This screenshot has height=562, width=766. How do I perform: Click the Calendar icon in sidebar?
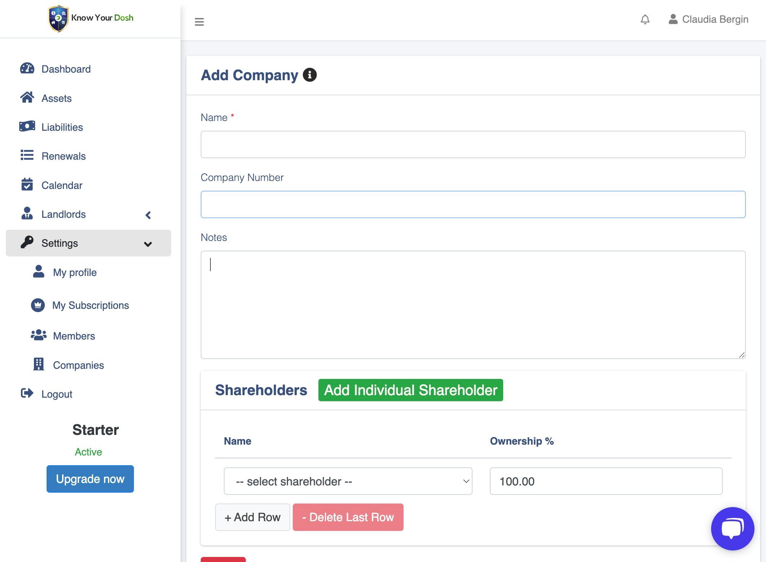[27, 185]
